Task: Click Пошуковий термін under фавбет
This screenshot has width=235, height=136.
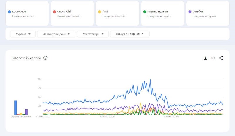Action: pos(204,16)
